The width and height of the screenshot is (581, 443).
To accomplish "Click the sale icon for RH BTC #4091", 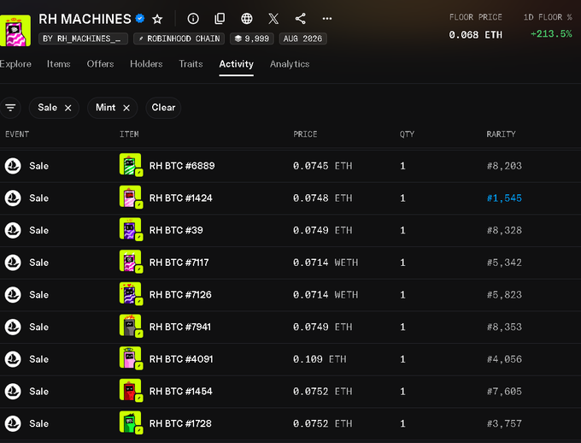I will pyautogui.click(x=13, y=359).
